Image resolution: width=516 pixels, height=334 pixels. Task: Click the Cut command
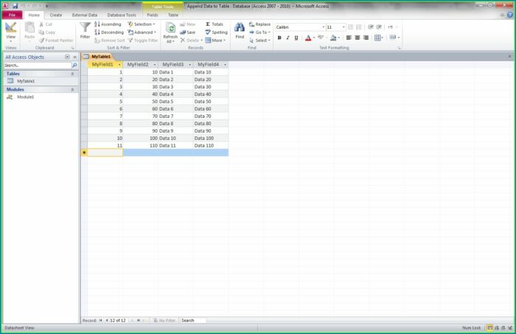coord(46,24)
